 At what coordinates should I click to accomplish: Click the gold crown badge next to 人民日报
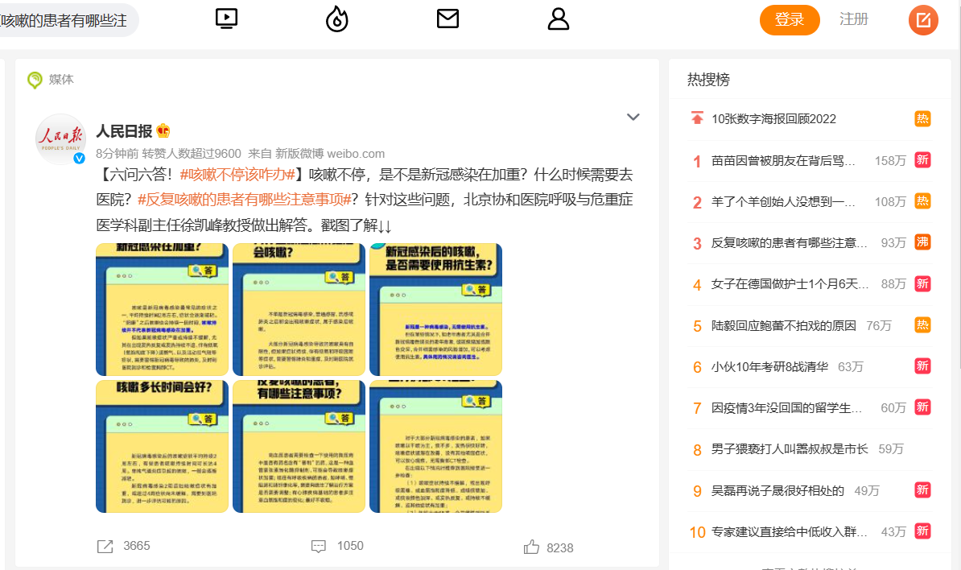[163, 130]
